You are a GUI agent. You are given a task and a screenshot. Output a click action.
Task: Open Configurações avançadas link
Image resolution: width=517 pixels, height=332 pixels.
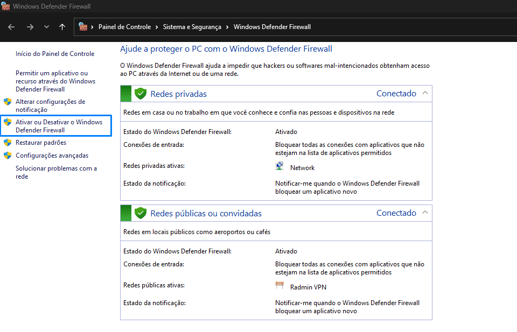52,156
